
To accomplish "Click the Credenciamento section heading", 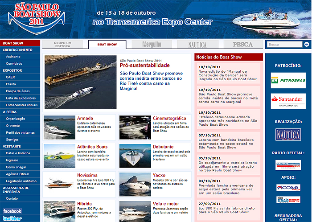I will pyautogui.click(x=17, y=50).
